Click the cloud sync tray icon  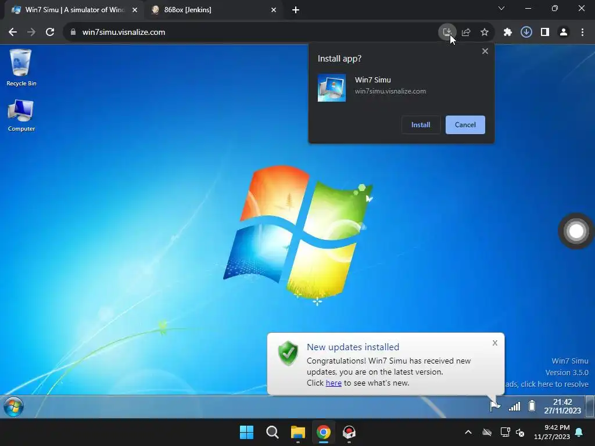pyautogui.click(x=487, y=432)
